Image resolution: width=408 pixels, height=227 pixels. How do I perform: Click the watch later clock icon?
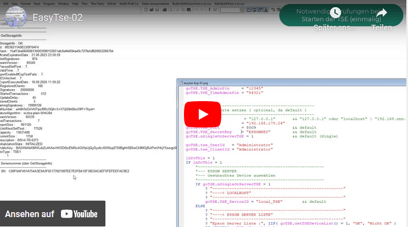336,13
